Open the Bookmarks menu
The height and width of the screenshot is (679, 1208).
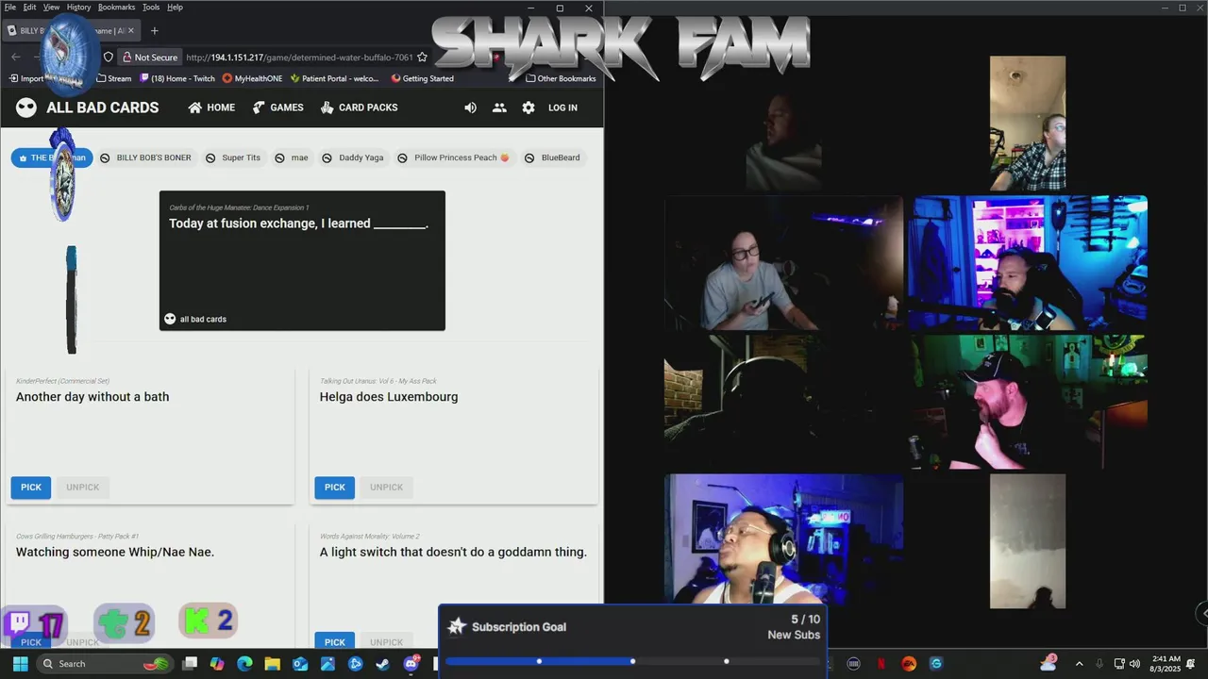click(x=116, y=7)
